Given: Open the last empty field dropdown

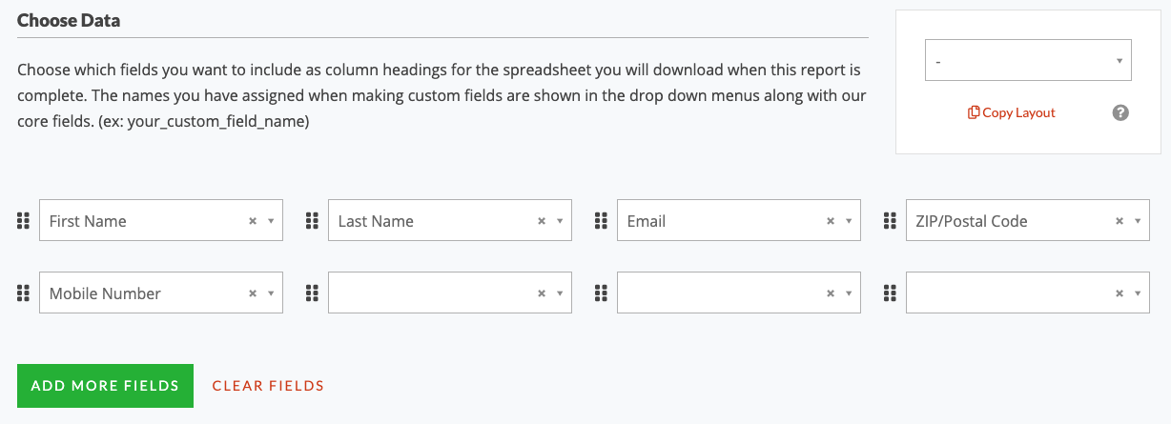Looking at the screenshot, I should [1028, 293].
